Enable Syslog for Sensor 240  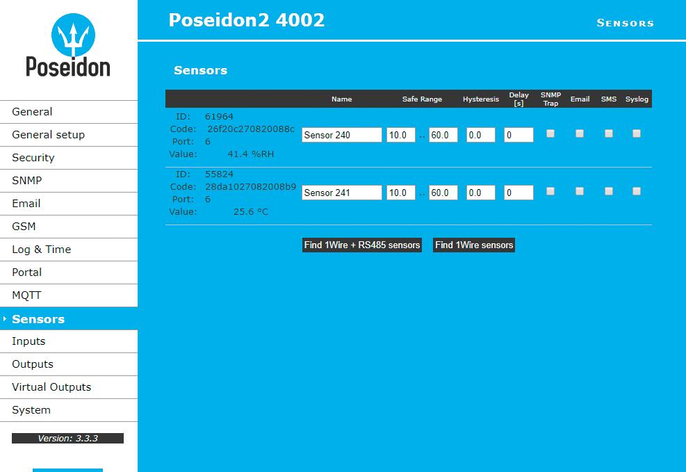coord(637,133)
